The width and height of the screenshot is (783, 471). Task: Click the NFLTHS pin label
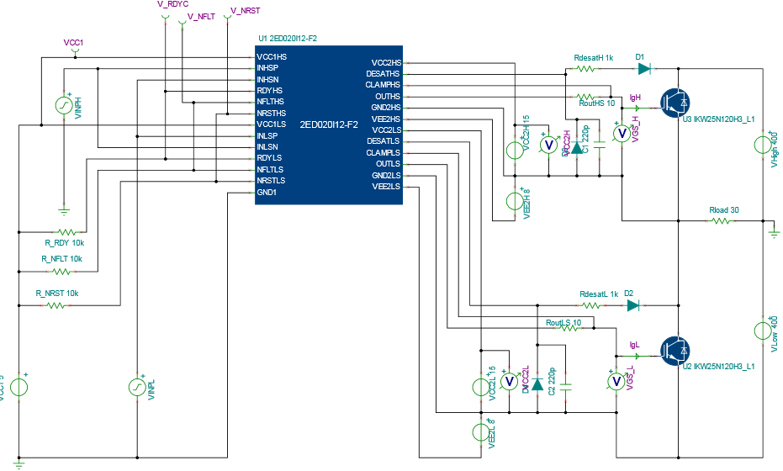click(270, 102)
